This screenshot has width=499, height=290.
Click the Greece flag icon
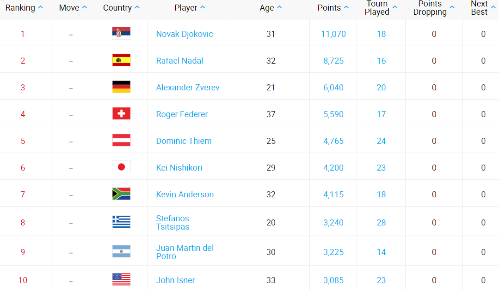(x=121, y=222)
